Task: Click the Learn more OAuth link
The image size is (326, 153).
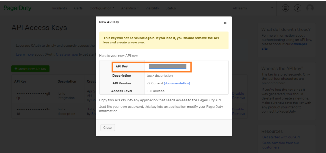Action: click(25, 54)
